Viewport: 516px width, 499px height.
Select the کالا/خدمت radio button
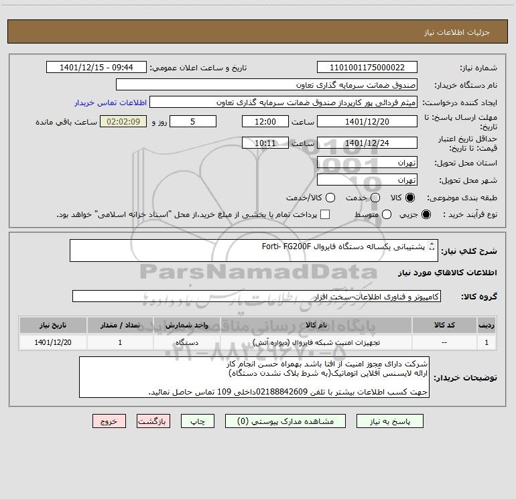point(330,198)
